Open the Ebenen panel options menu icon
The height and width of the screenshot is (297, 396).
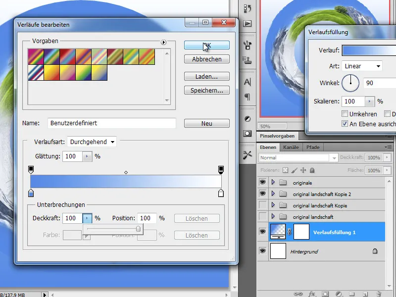pos(388,147)
